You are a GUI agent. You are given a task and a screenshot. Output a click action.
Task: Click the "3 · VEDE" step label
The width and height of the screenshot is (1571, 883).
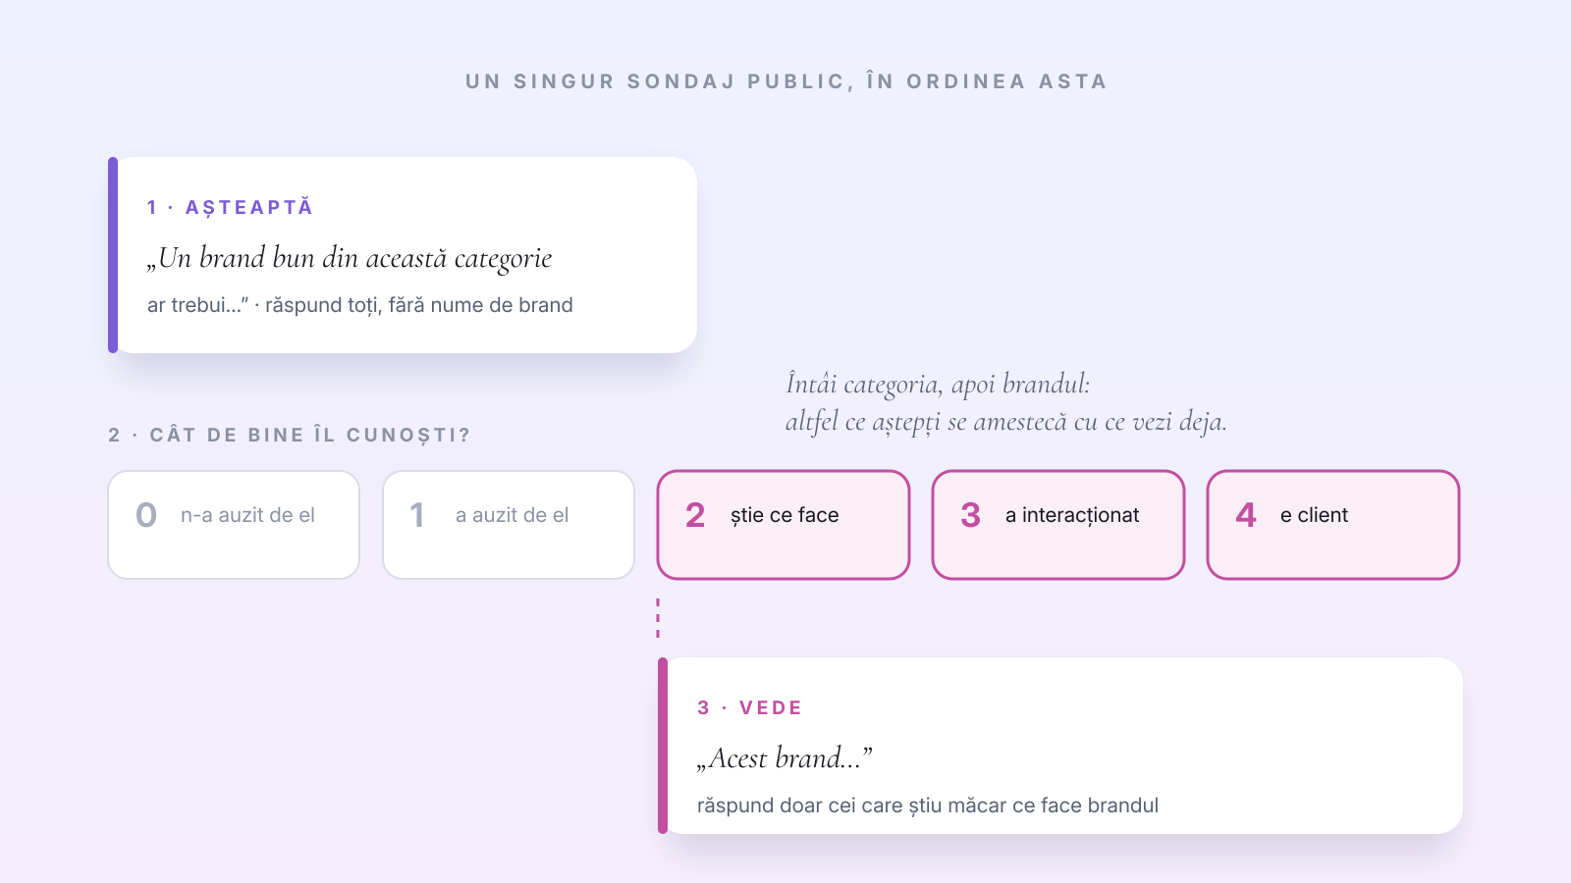(x=750, y=707)
